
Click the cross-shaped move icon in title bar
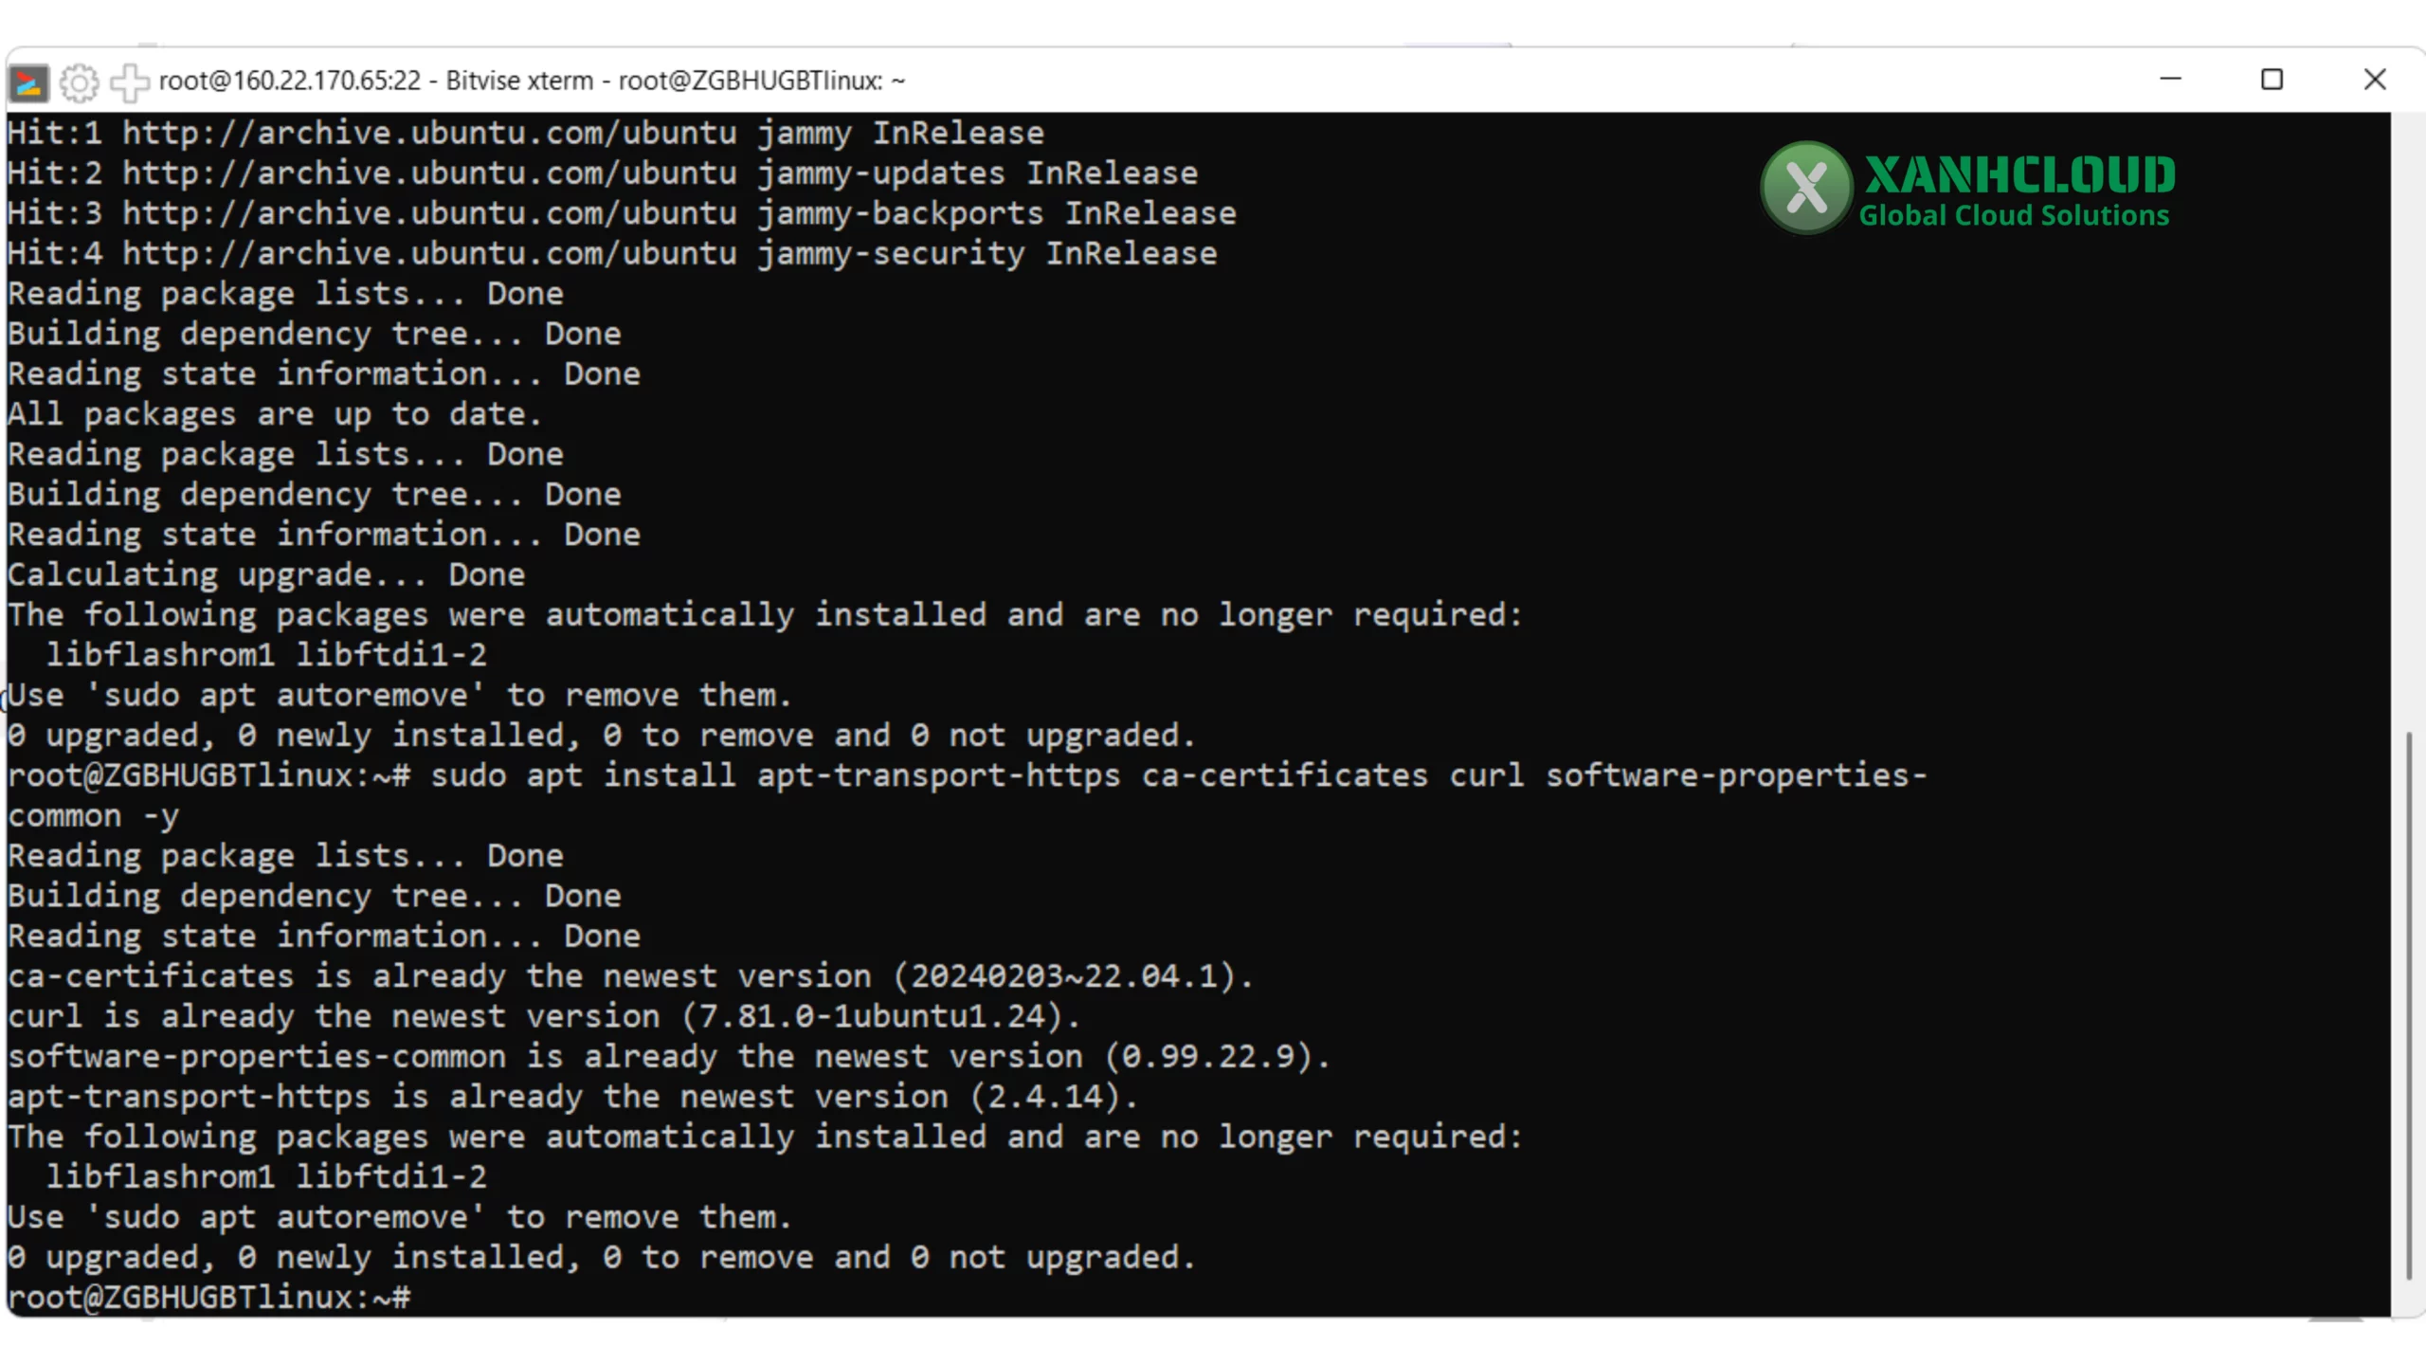point(130,82)
